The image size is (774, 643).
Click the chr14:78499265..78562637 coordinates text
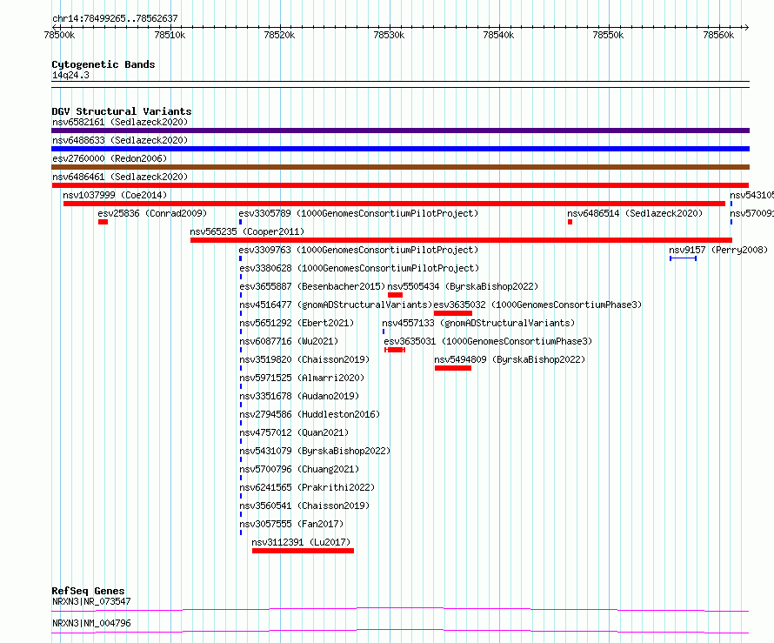pyautogui.click(x=115, y=18)
